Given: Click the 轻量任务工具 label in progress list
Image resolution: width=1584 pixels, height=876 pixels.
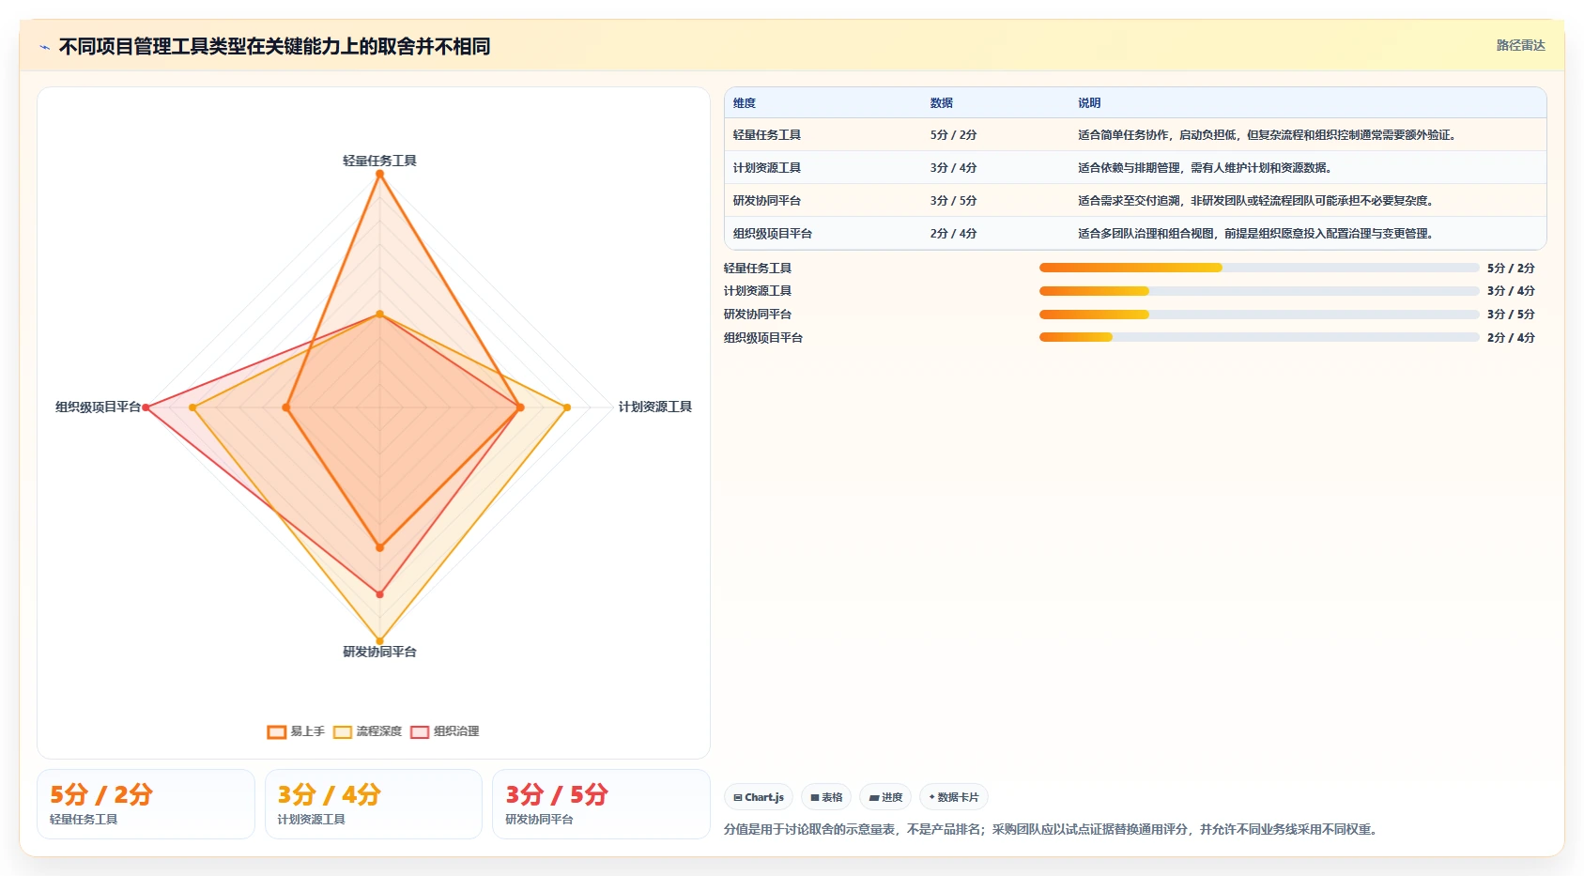Looking at the screenshot, I should [x=758, y=269].
